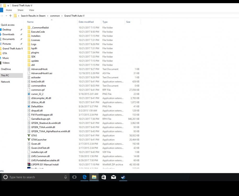Open the quick access toolbar customize dropdown
The width and height of the screenshot is (239, 196).
point(8,5)
